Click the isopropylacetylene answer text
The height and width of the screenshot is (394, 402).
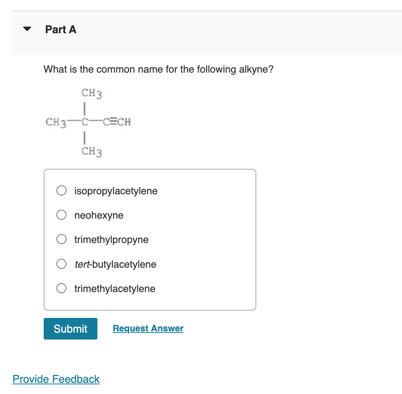pyautogui.click(x=116, y=190)
